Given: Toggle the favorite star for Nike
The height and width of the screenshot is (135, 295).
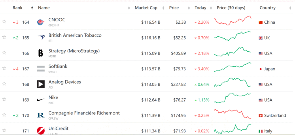Looking at the screenshot, I should click(x=4, y=100).
